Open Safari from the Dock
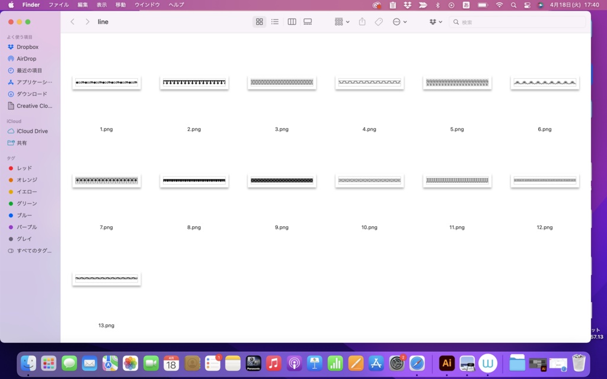 click(x=417, y=363)
